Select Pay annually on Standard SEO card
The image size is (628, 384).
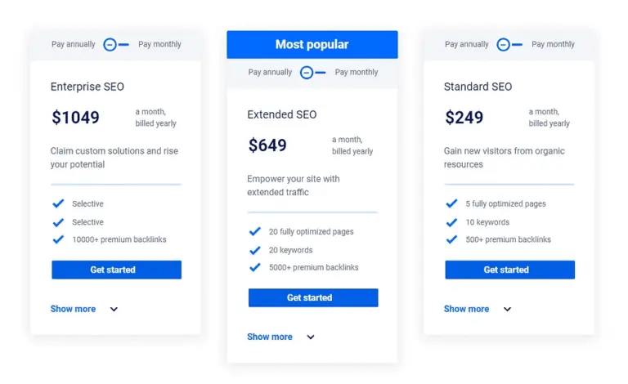pyautogui.click(x=468, y=44)
